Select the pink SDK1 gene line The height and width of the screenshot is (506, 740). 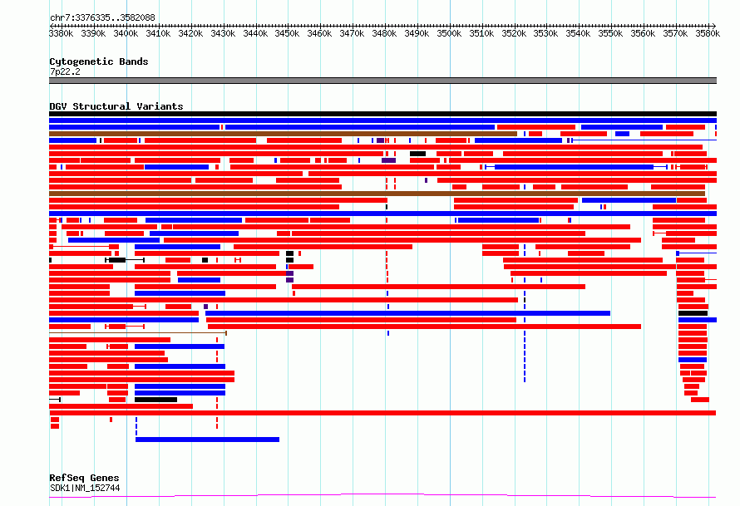(382, 495)
